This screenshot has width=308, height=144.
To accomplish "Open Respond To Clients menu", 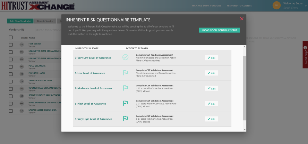I will pyautogui.click(x=239, y=6).
